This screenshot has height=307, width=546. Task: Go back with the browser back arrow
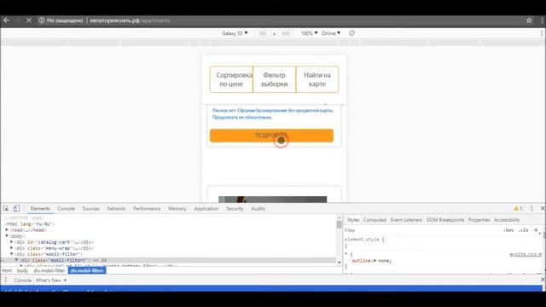click(x=6, y=20)
